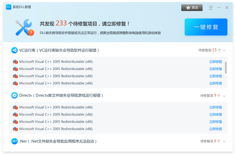Screen dimensions: 236x156
Task: Click the VC运行库 list scrollbar thumb
Action: [226, 67]
